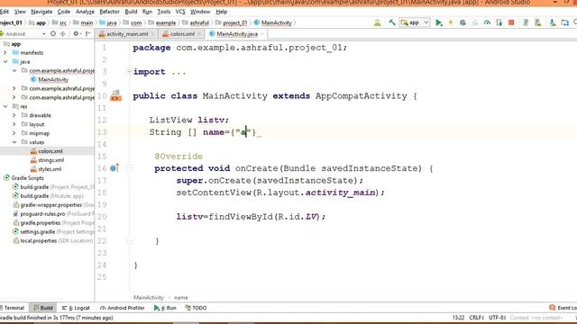Open the VCS menu
The image size is (577, 324).
[x=180, y=12]
